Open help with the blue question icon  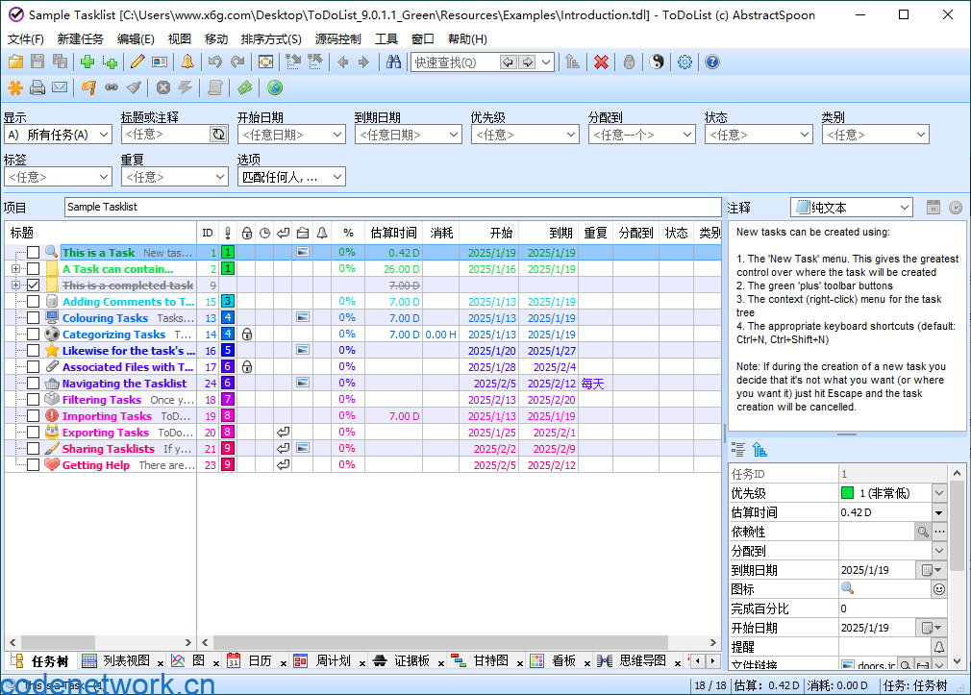tap(712, 62)
